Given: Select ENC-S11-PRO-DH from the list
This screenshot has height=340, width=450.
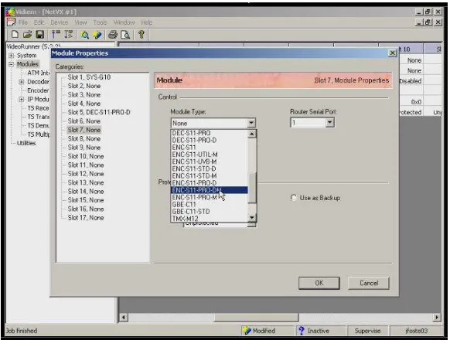Looking at the screenshot, I should pyautogui.click(x=210, y=190).
